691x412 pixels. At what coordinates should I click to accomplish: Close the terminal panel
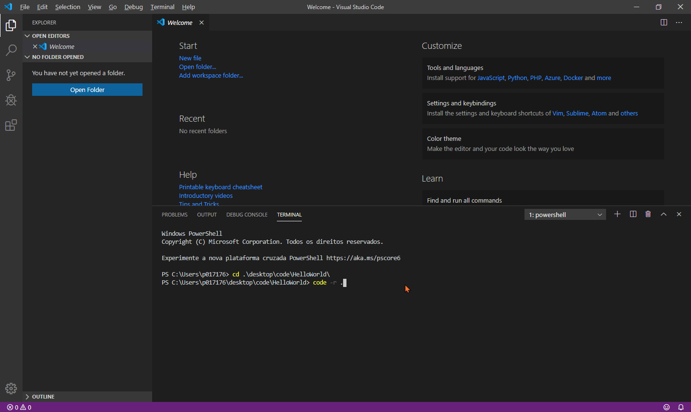point(679,214)
